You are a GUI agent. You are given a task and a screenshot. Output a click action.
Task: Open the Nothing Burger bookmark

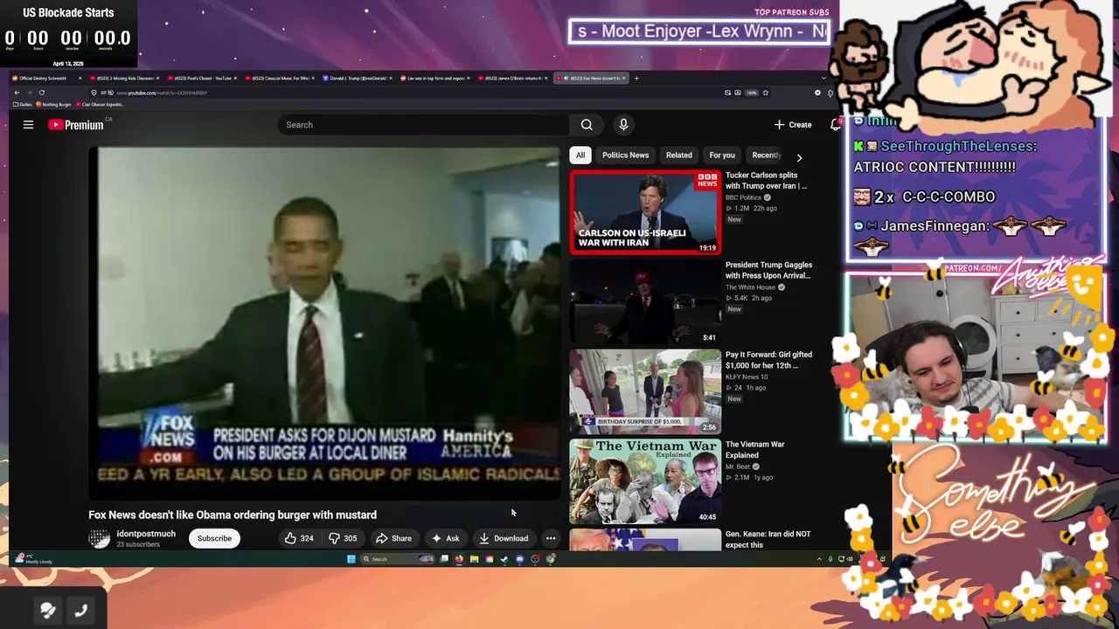click(x=53, y=104)
